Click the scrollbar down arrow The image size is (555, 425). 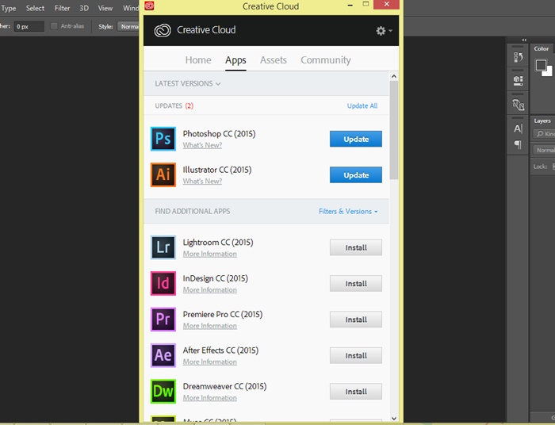[394, 419]
